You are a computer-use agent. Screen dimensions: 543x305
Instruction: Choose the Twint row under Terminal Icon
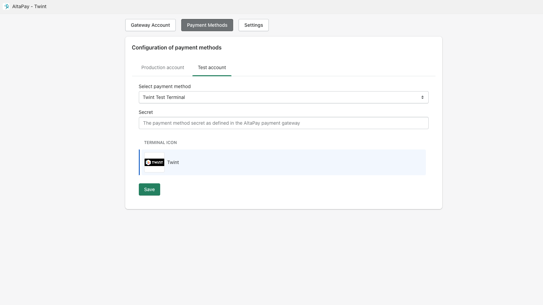pyautogui.click(x=282, y=162)
